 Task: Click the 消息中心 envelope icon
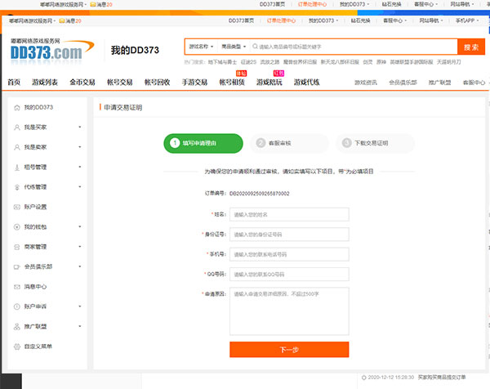click(x=16, y=287)
